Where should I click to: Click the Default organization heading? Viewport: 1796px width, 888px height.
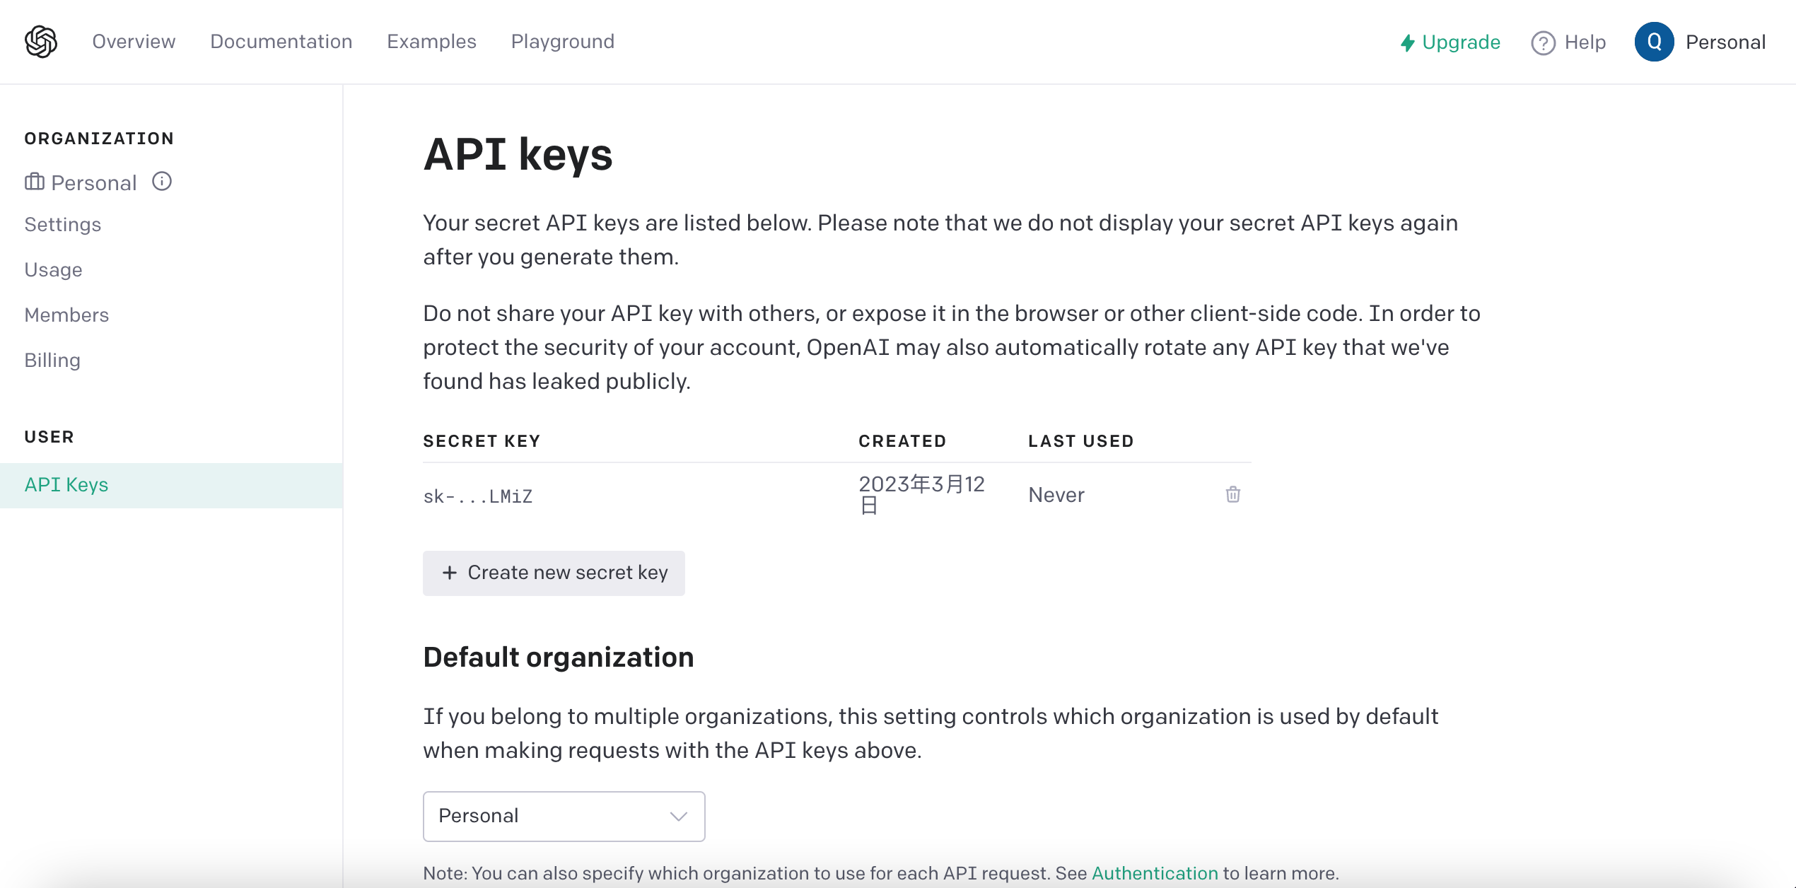click(x=558, y=658)
